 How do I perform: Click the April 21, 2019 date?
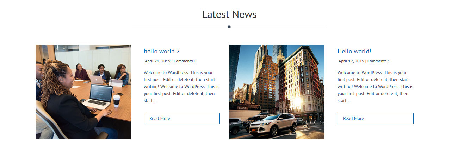(157, 61)
